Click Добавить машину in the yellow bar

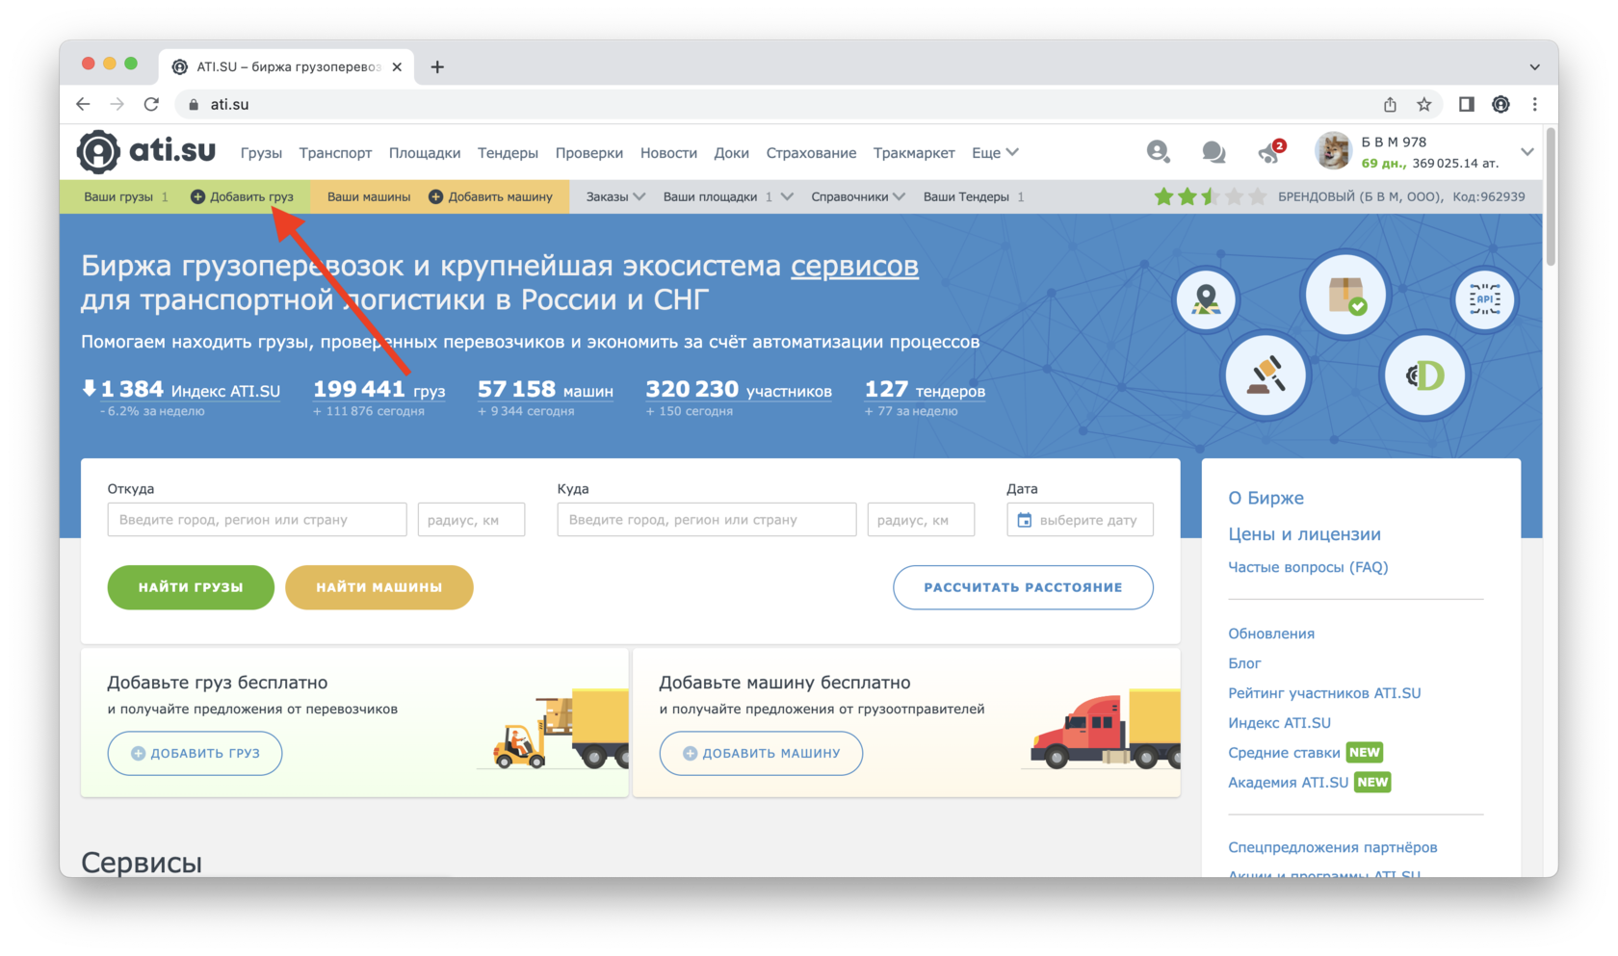491,196
